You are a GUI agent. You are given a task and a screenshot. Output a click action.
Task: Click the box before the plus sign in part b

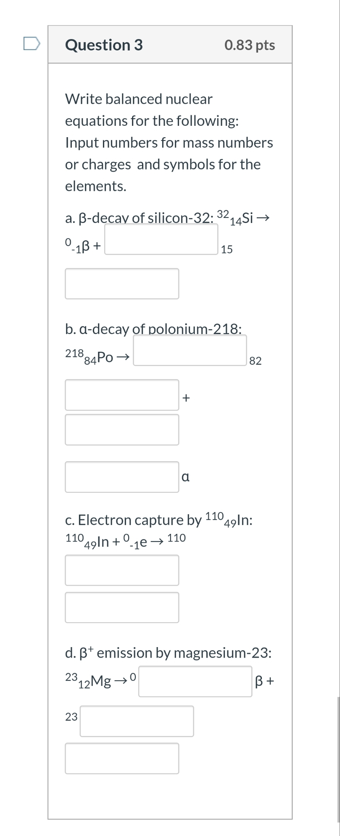coord(122,395)
